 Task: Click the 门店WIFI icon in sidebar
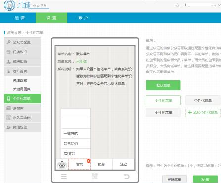pos(8,52)
